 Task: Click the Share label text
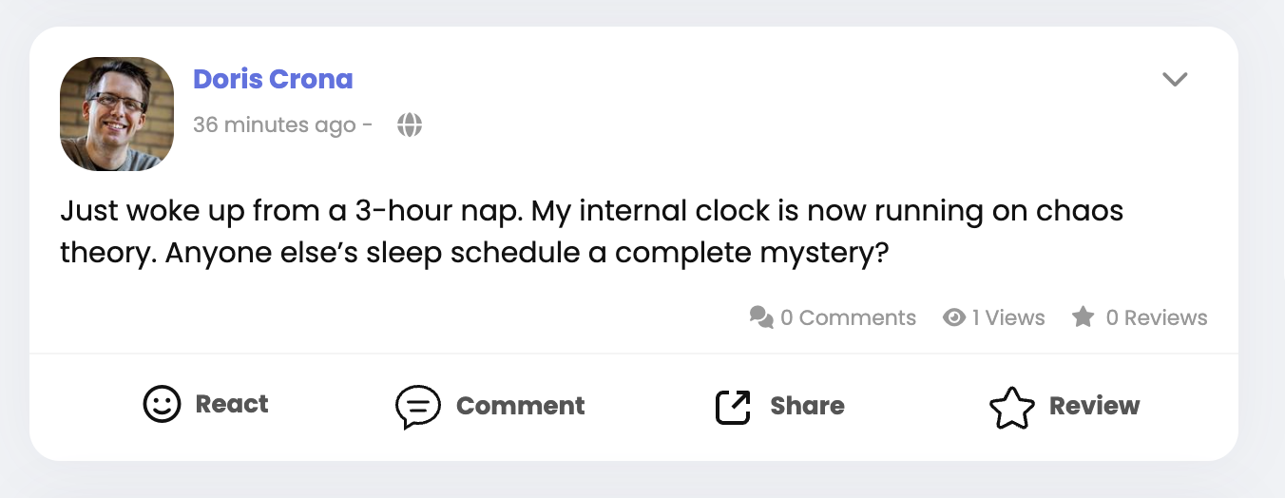point(807,406)
